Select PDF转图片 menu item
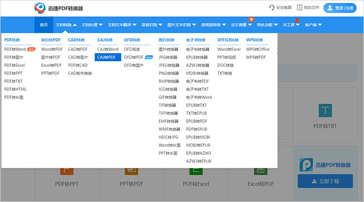 tap(14, 57)
